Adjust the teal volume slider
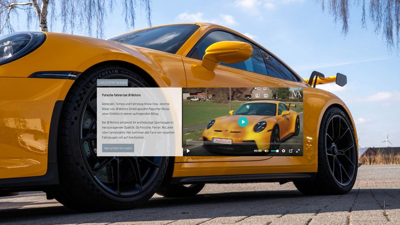 coord(274,151)
